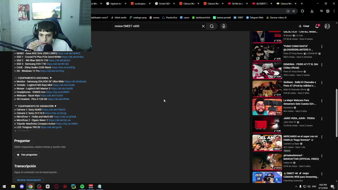Open the Piero 47 Forty-Seven channel under DEMONIA
The image size is (338, 190).
tap(293, 72)
